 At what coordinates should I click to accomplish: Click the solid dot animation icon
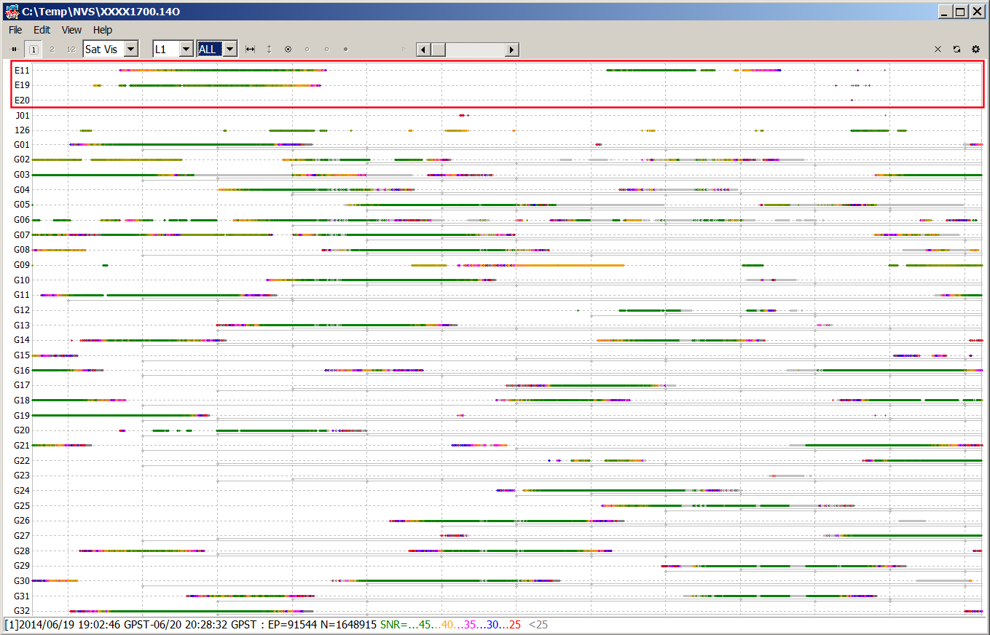tap(345, 50)
